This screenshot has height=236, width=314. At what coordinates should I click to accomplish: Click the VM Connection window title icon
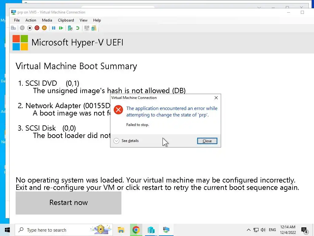point(13,12)
